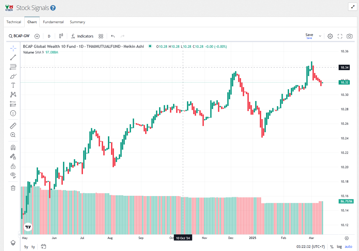Select the trend line drawing tool

point(13,58)
